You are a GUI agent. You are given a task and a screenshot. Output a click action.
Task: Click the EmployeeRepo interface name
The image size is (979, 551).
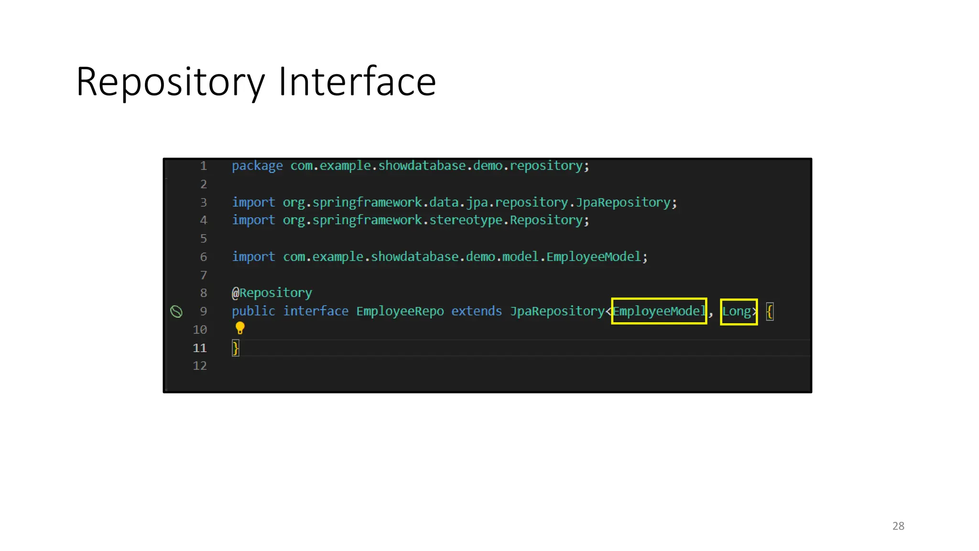click(x=400, y=311)
